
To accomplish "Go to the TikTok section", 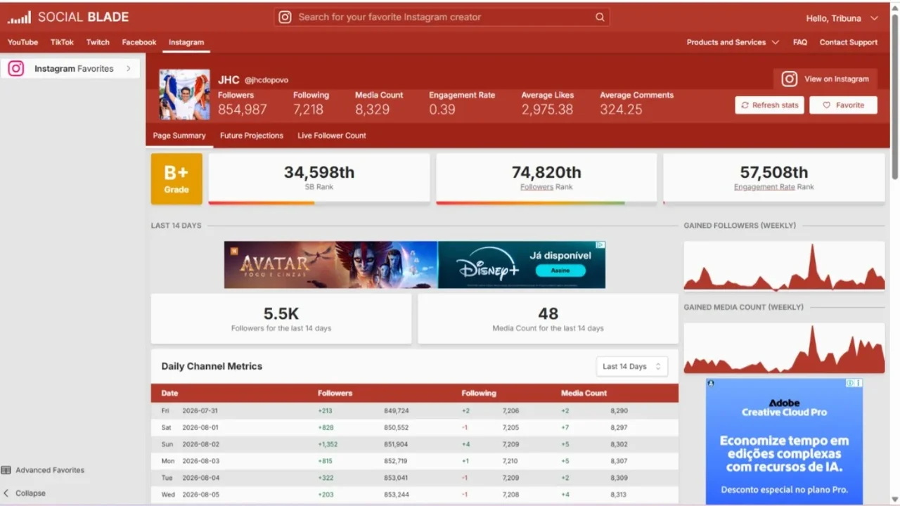I will (x=62, y=42).
